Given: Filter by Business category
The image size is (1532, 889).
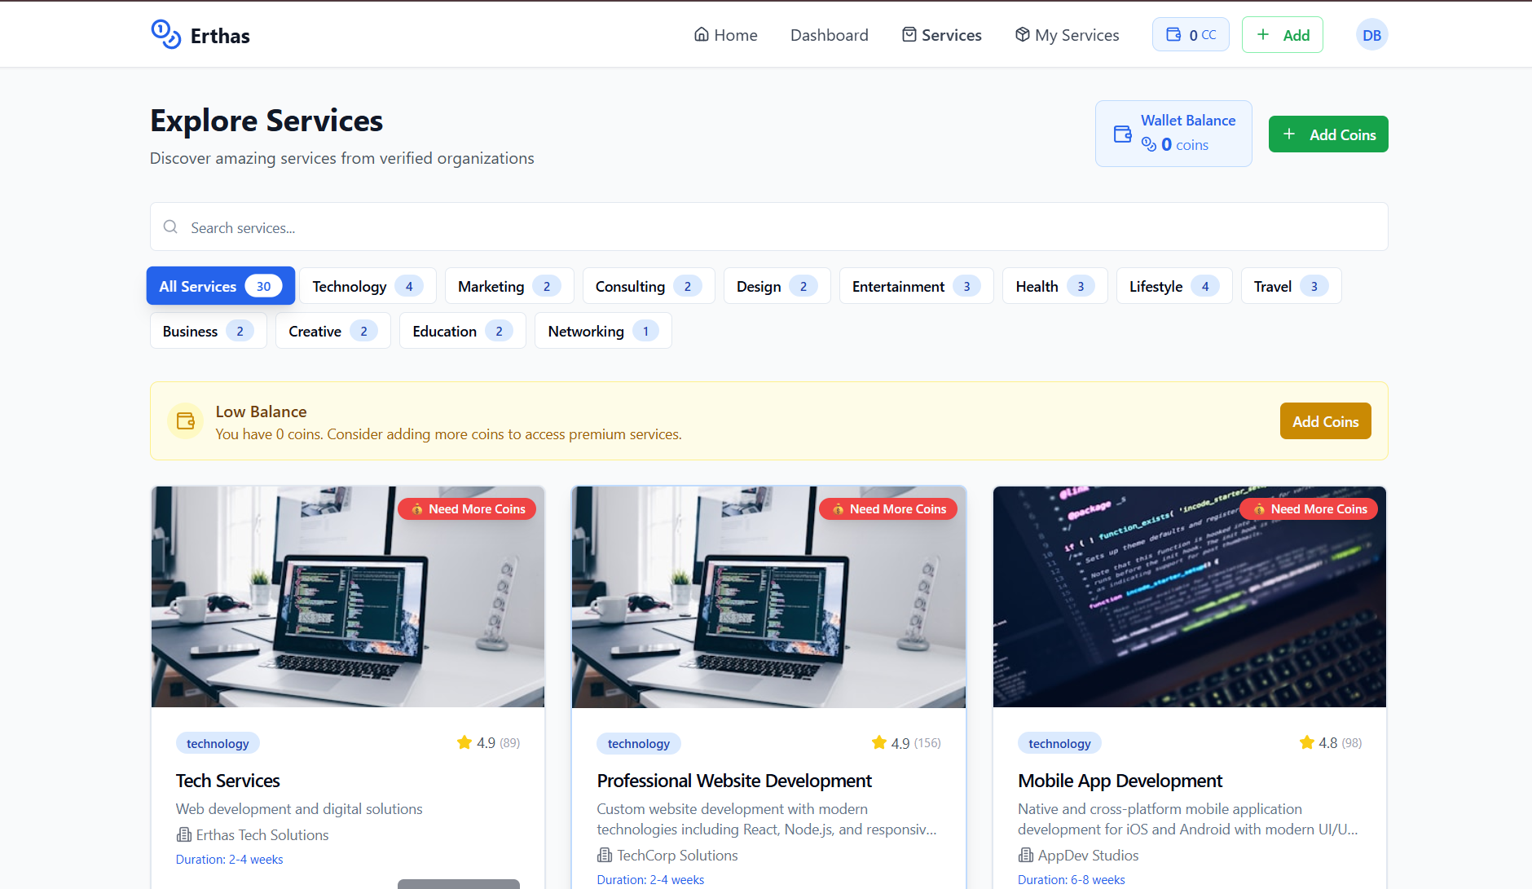Looking at the screenshot, I should 208,331.
